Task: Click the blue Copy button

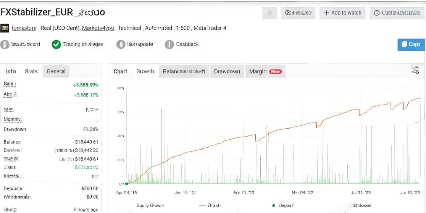Action: 411,44
